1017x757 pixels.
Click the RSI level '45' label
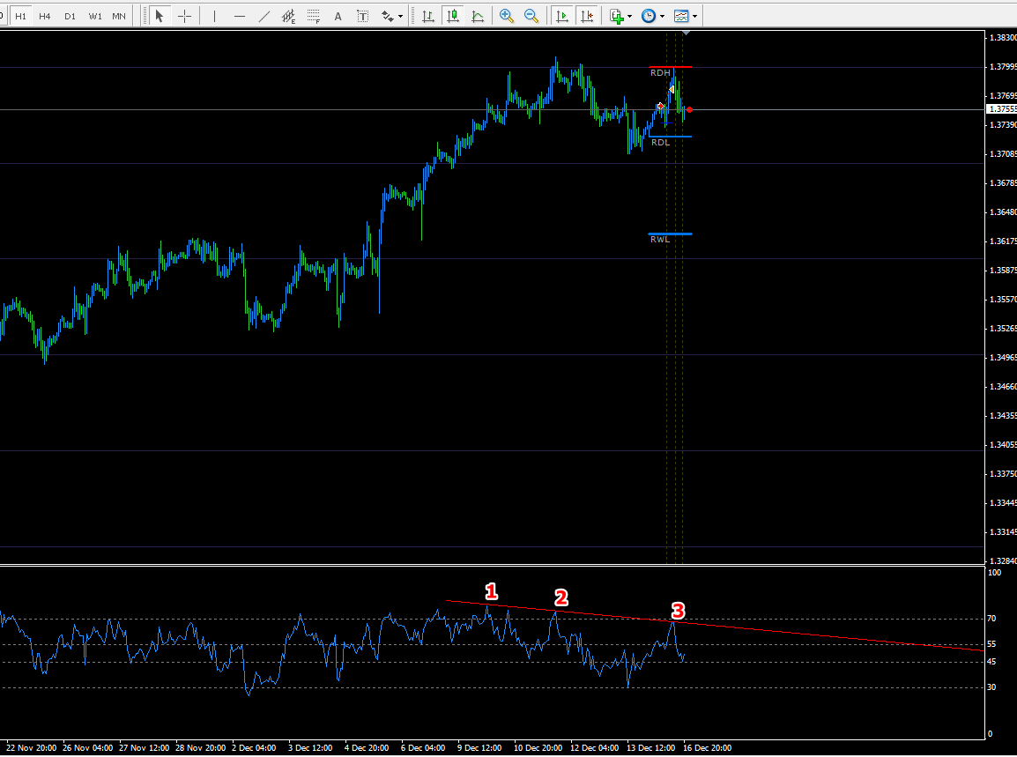coord(991,662)
